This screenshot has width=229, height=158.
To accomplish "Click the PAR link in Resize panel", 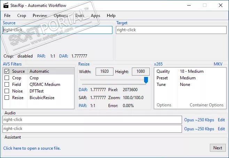I will point(83,105).
